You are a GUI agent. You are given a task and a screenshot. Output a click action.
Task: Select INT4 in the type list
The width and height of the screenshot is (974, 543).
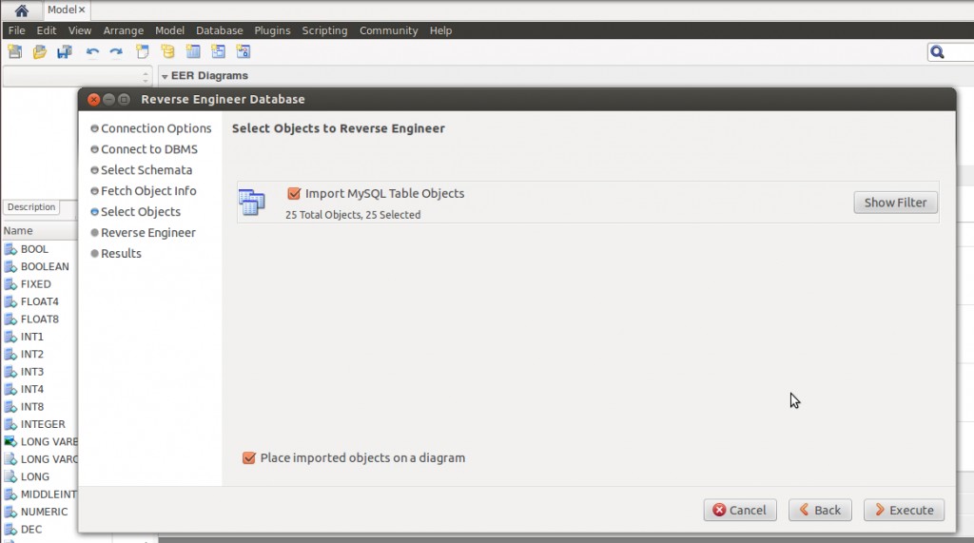[31, 389]
